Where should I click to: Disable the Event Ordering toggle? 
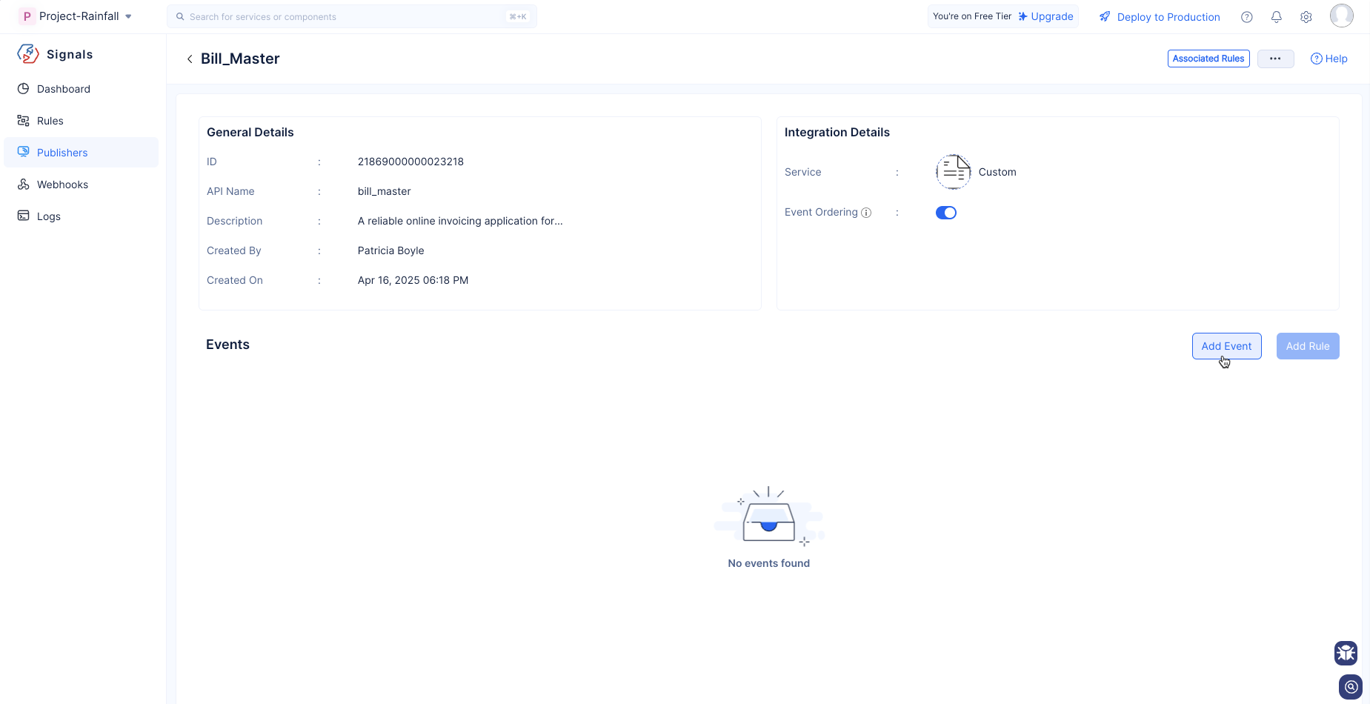pos(946,213)
